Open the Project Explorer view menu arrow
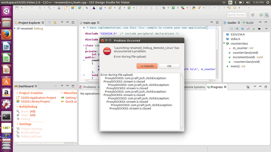271x152 pixels. (x=62, y=22)
